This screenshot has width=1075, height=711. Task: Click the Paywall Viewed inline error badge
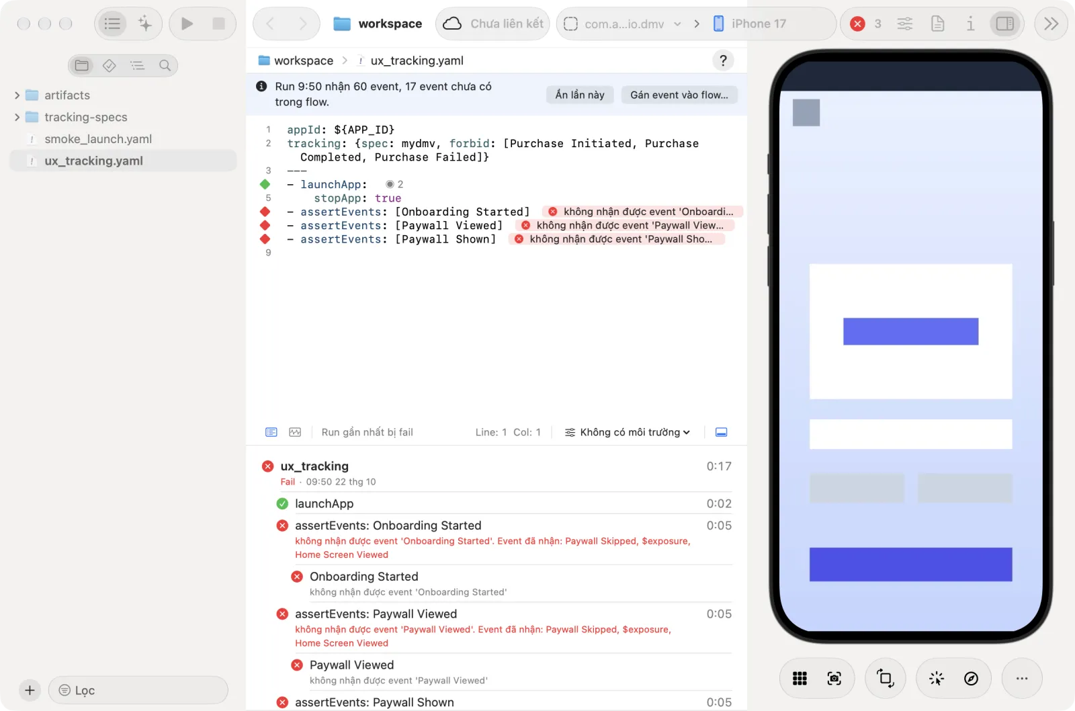625,225
